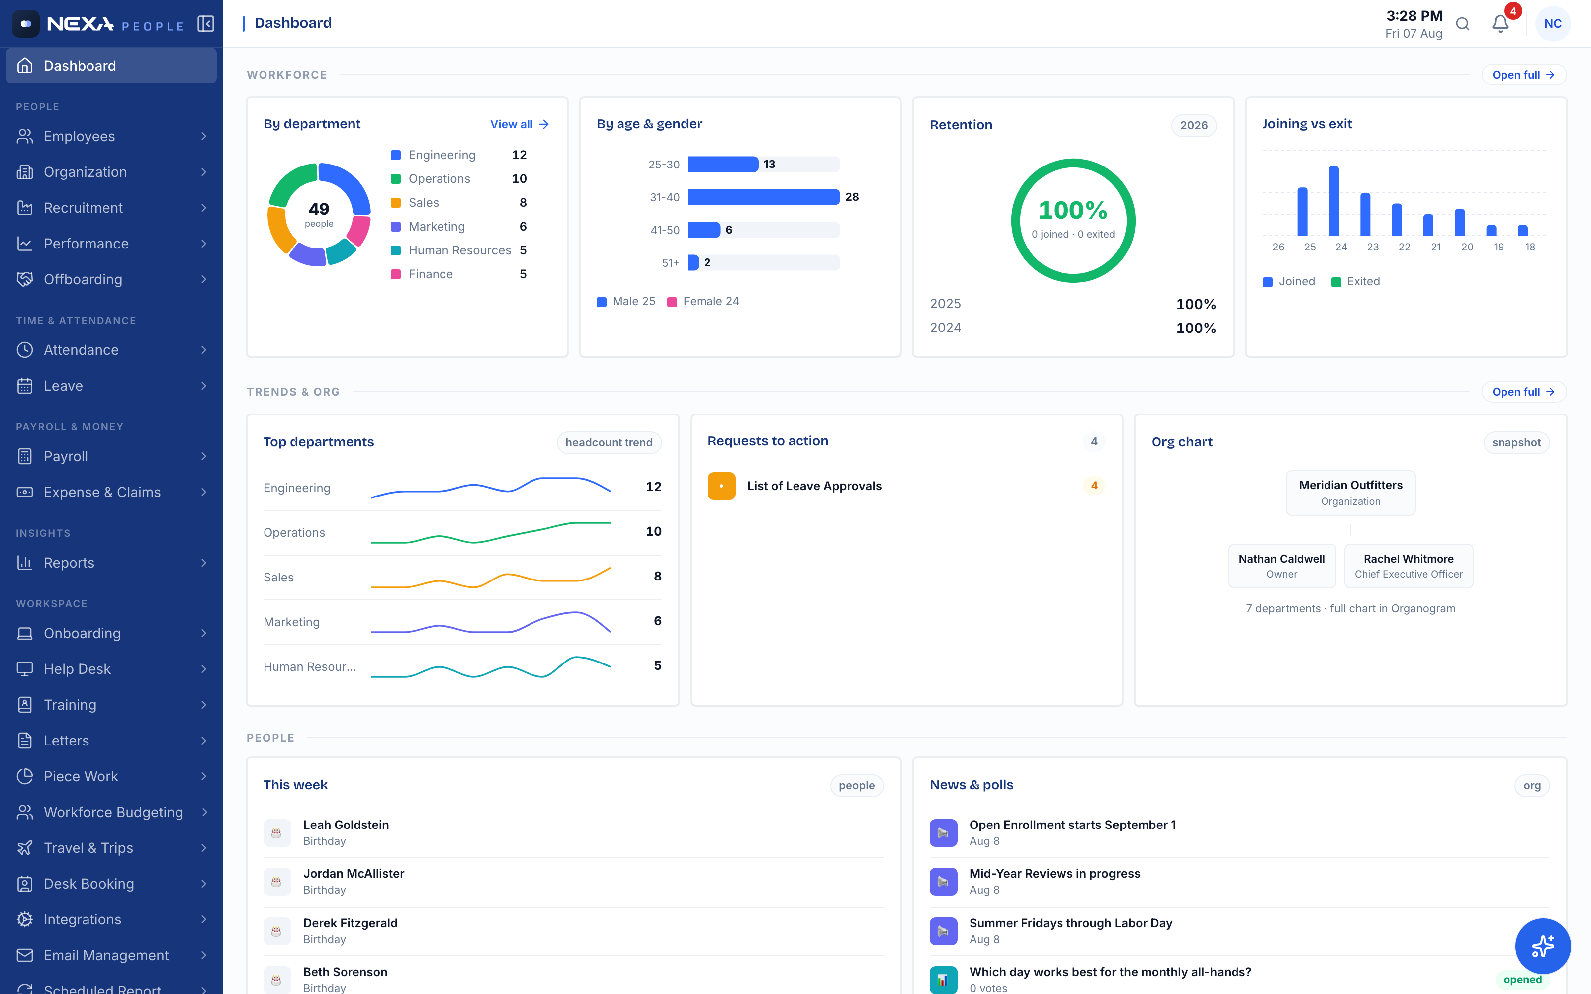Open notifications bell icon
Viewport: 1591px width, 994px height.
pos(1501,24)
